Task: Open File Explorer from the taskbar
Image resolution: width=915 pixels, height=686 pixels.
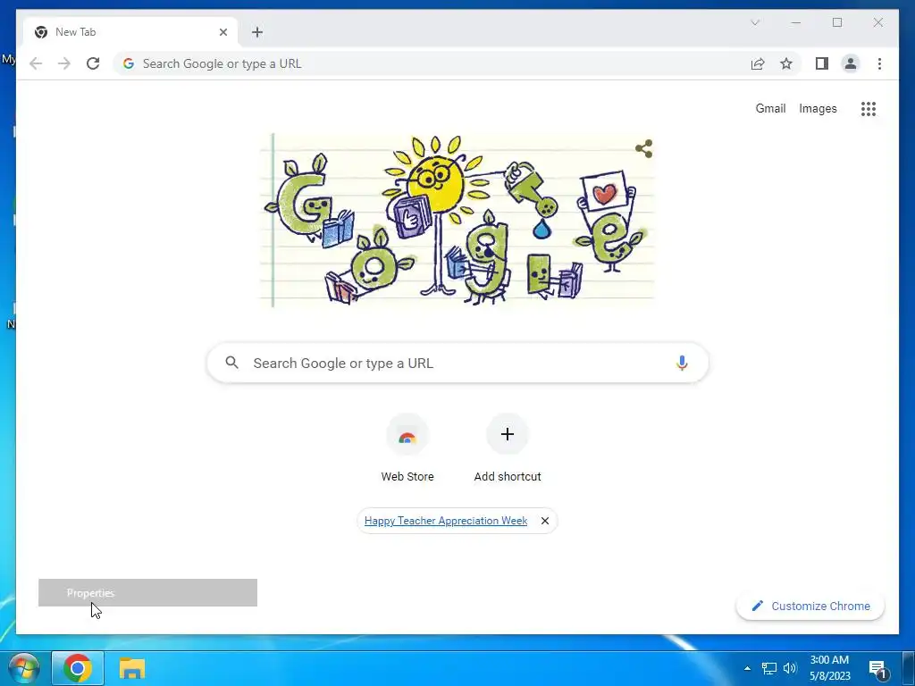Action: [132, 668]
